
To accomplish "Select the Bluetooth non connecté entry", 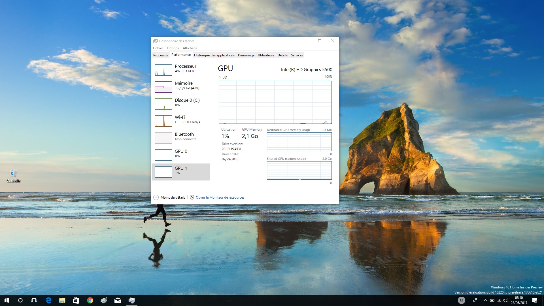I will coord(181,138).
